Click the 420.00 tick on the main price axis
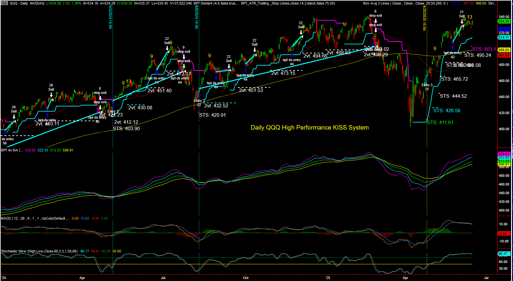This screenshot has width=513, height=281. tap(504, 113)
